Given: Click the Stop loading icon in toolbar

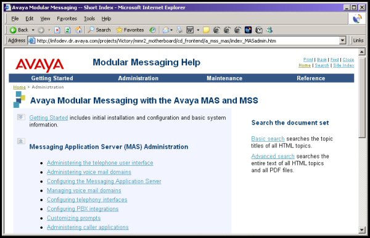Looking at the screenshot, I should [x=57, y=30].
